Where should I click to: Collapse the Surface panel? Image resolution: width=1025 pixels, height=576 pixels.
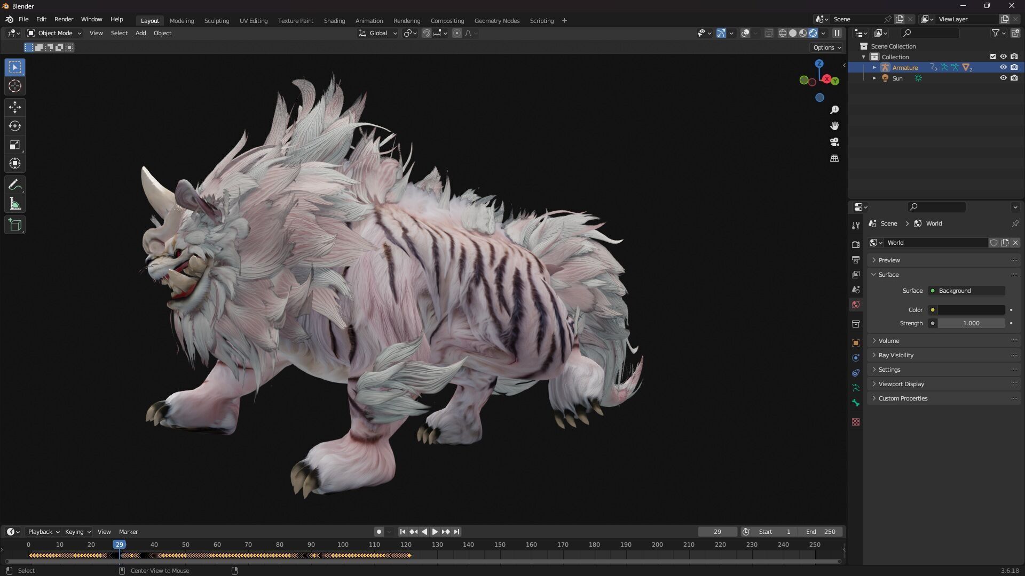click(944, 275)
